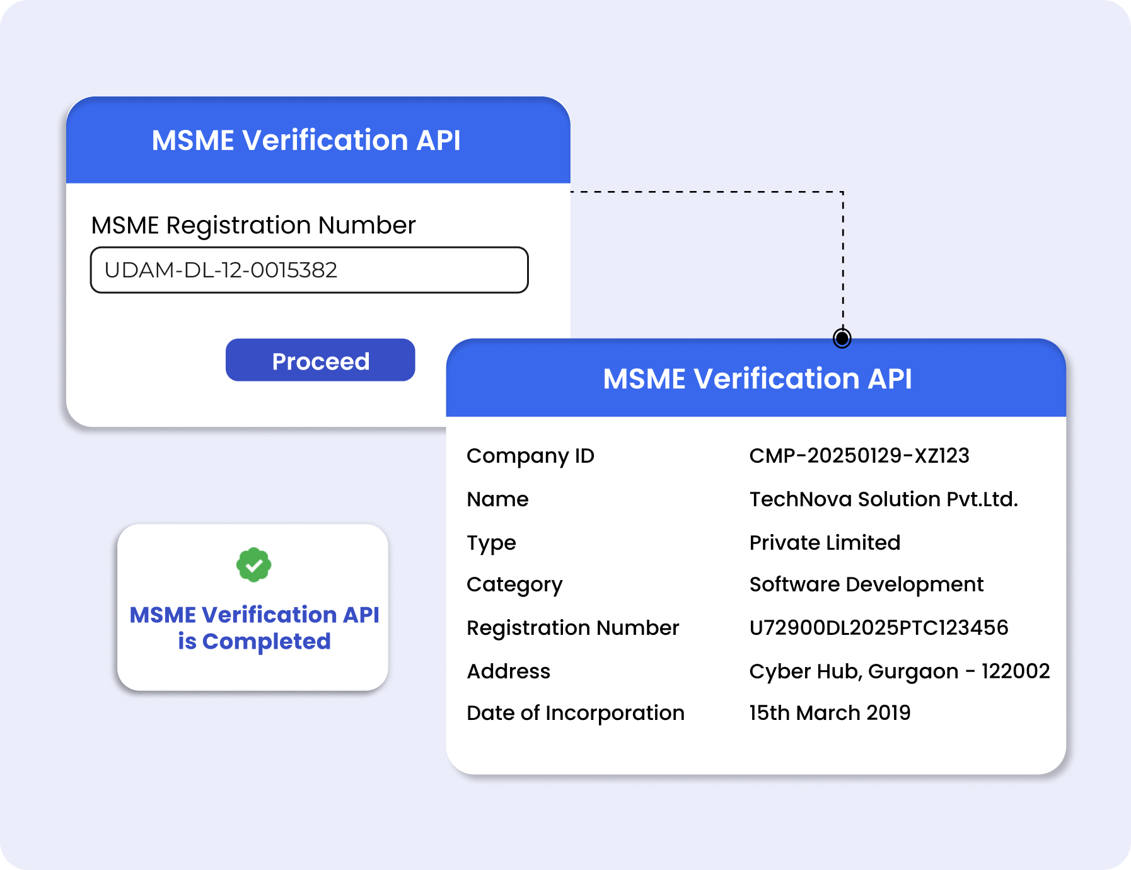
Task: Click the Address field label
Action: pyautogui.click(x=508, y=671)
